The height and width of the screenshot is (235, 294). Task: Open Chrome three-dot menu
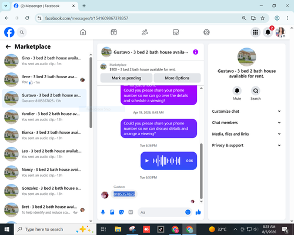click(288, 18)
